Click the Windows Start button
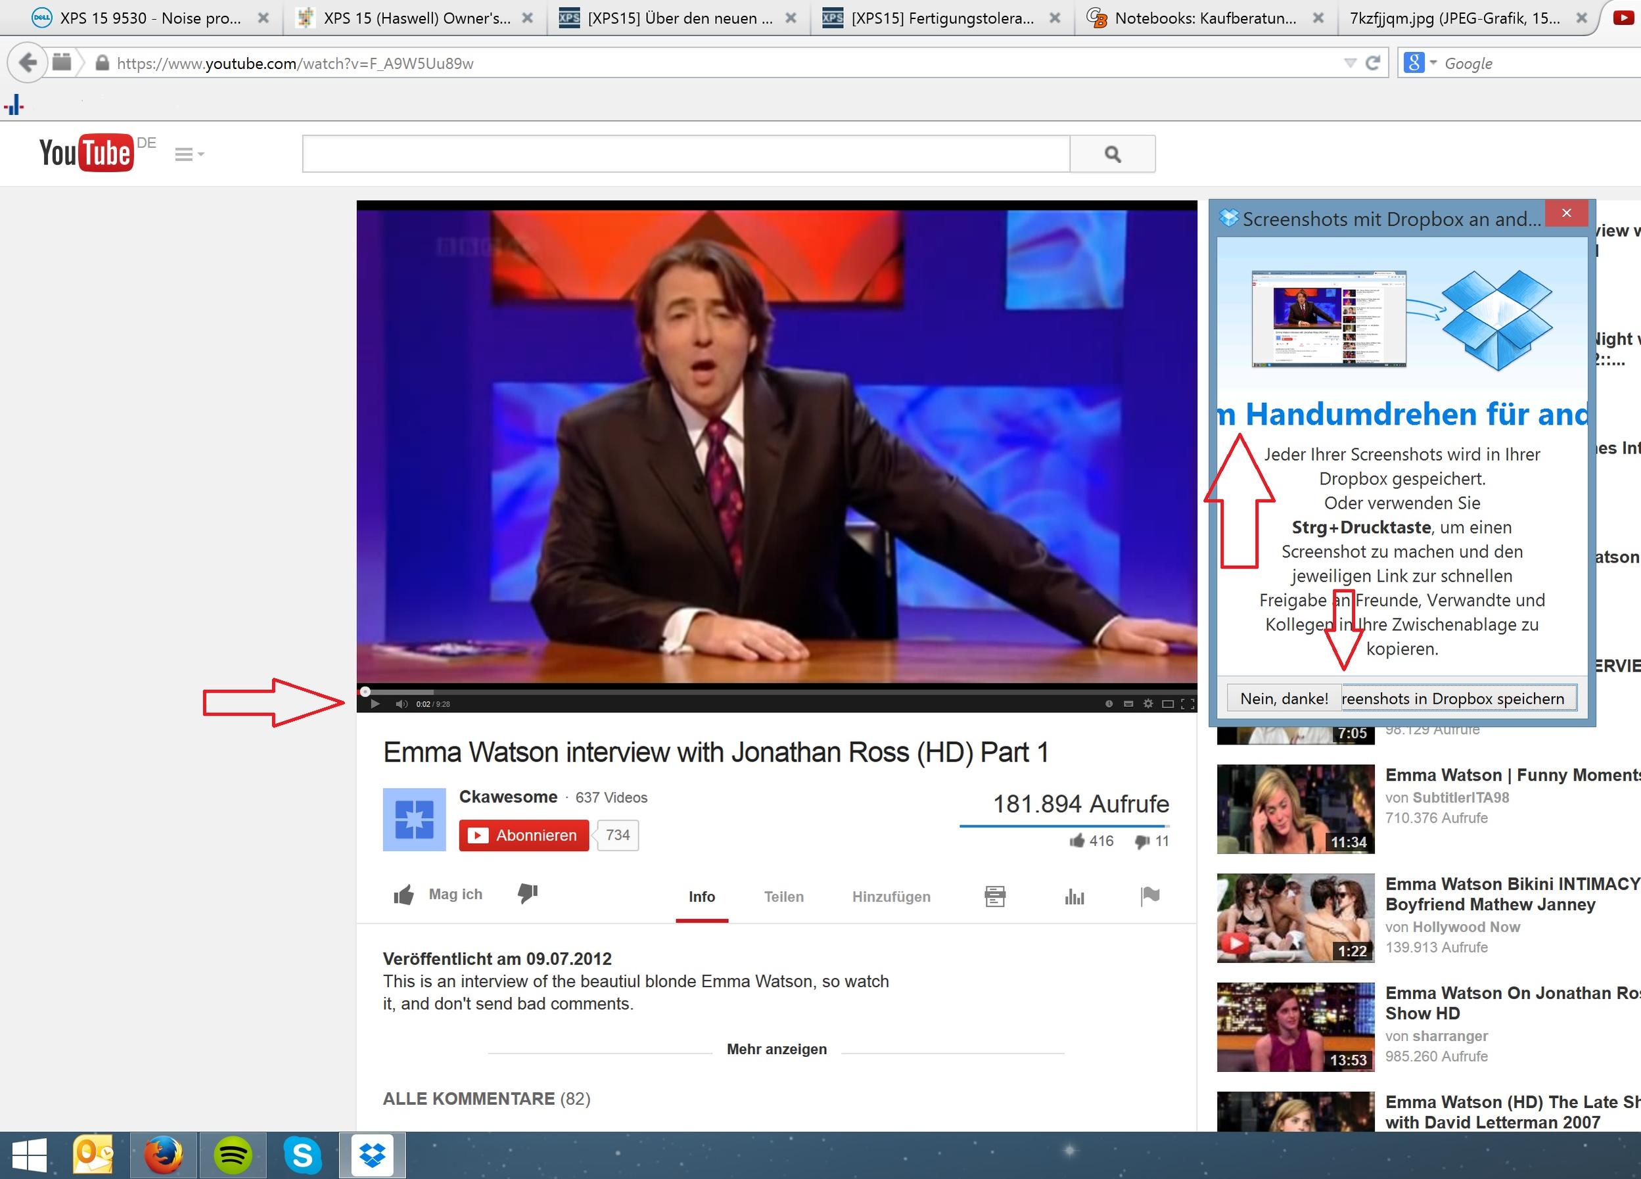1641x1179 pixels. click(30, 1155)
